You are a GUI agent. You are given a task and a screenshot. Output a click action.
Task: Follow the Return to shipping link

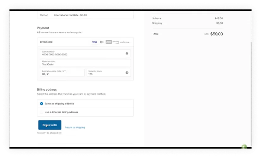[75, 127]
